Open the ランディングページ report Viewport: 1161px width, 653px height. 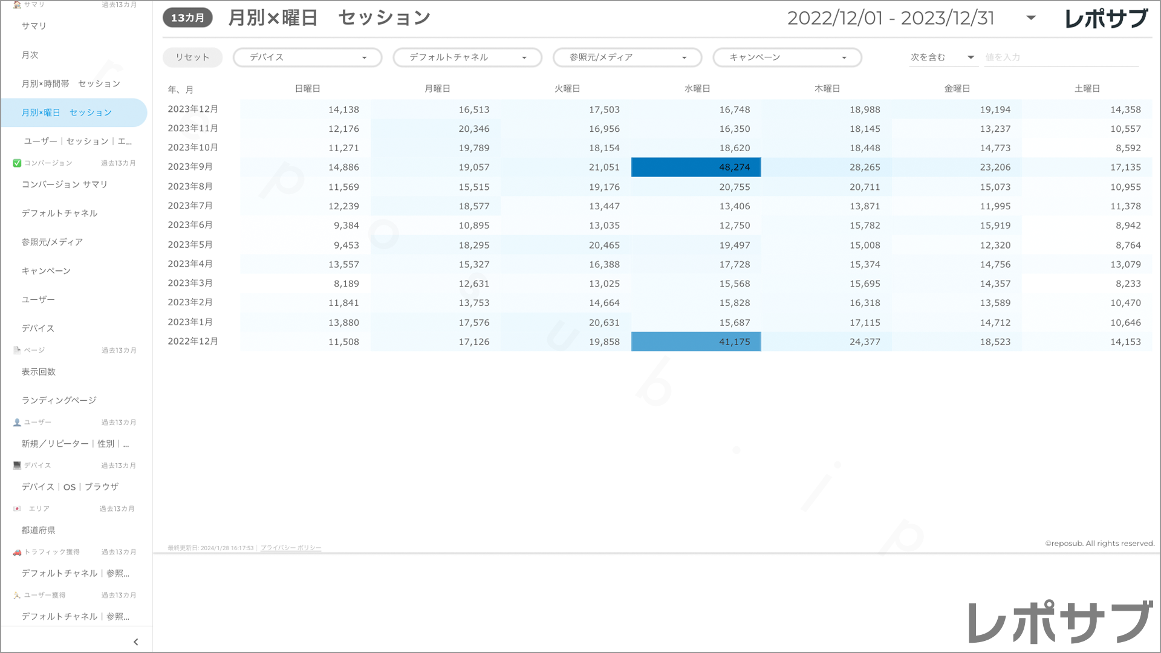click(x=59, y=401)
